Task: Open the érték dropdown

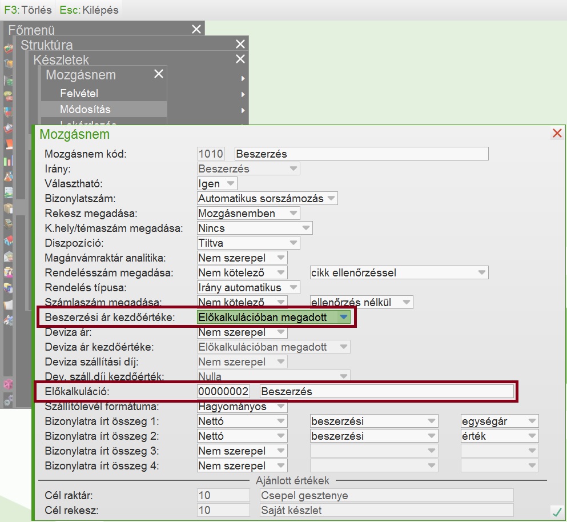Action: [x=500, y=436]
